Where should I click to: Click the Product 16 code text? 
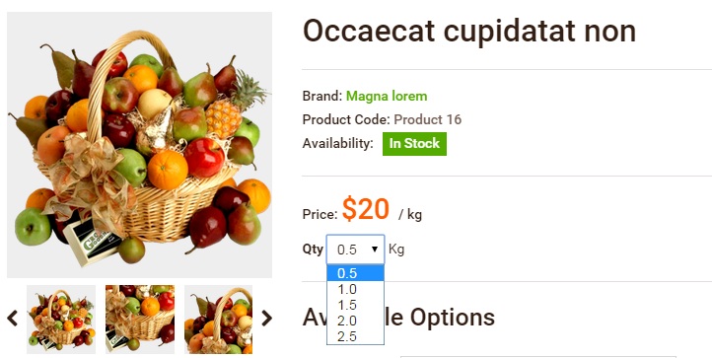point(427,119)
